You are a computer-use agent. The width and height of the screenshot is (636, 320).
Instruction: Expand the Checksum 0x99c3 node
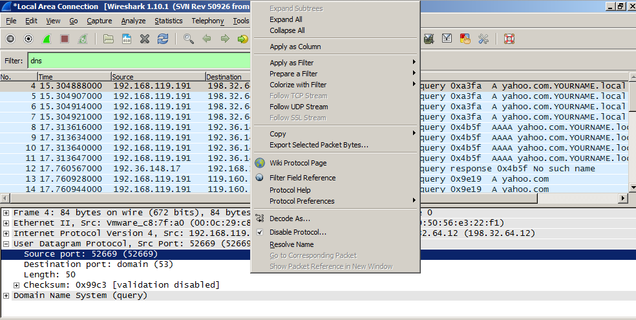tap(17, 285)
